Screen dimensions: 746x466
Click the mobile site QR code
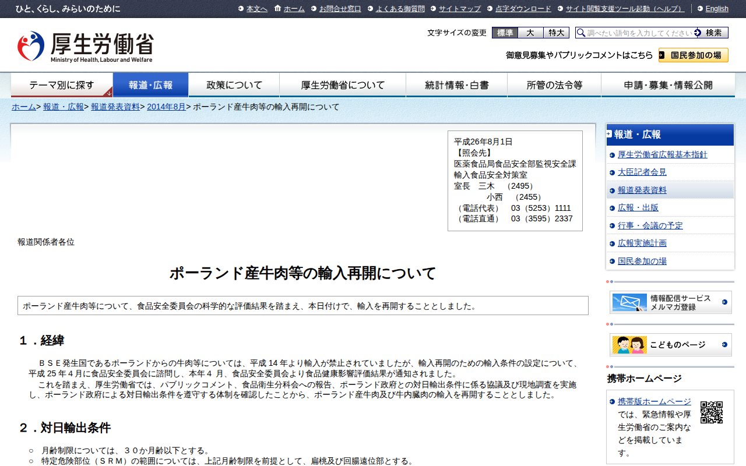pyautogui.click(x=711, y=412)
